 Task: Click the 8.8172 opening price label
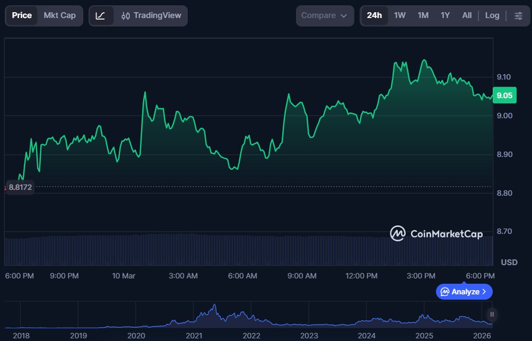coord(20,187)
